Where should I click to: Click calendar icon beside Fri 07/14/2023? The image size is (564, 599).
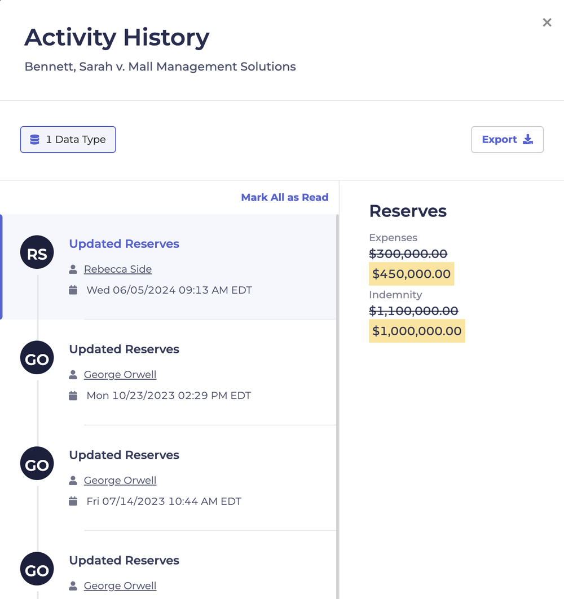point(73,501)
